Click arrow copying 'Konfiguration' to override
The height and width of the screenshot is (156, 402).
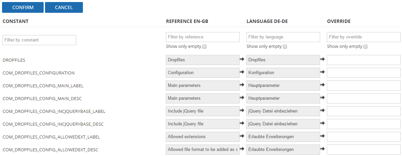[322, 72]
